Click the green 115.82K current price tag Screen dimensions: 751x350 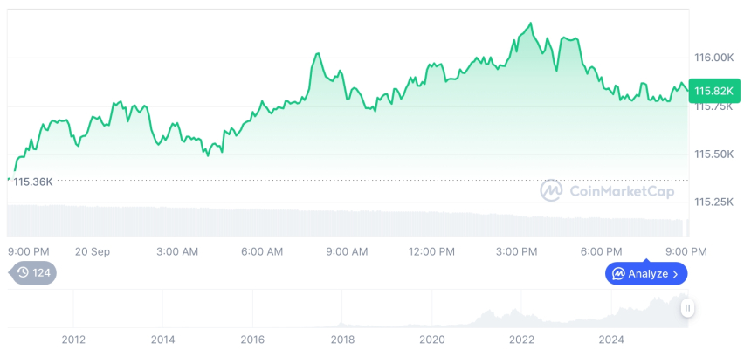pyautogui.click(x=711, y=90)
